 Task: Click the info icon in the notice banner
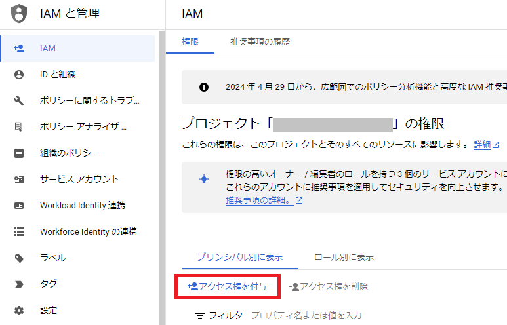tap(204, 87)
